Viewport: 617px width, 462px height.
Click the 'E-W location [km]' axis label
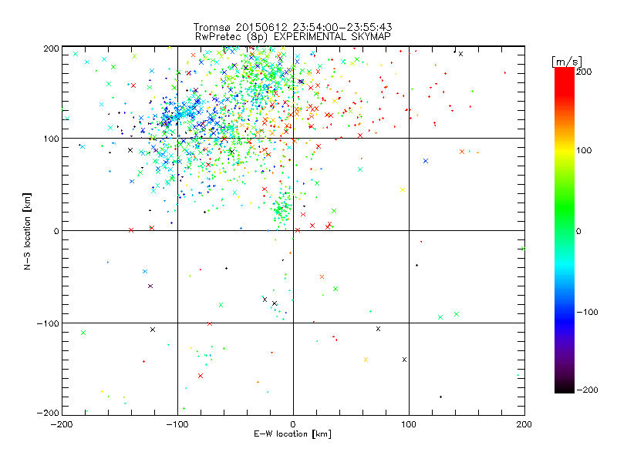point(292,434)
